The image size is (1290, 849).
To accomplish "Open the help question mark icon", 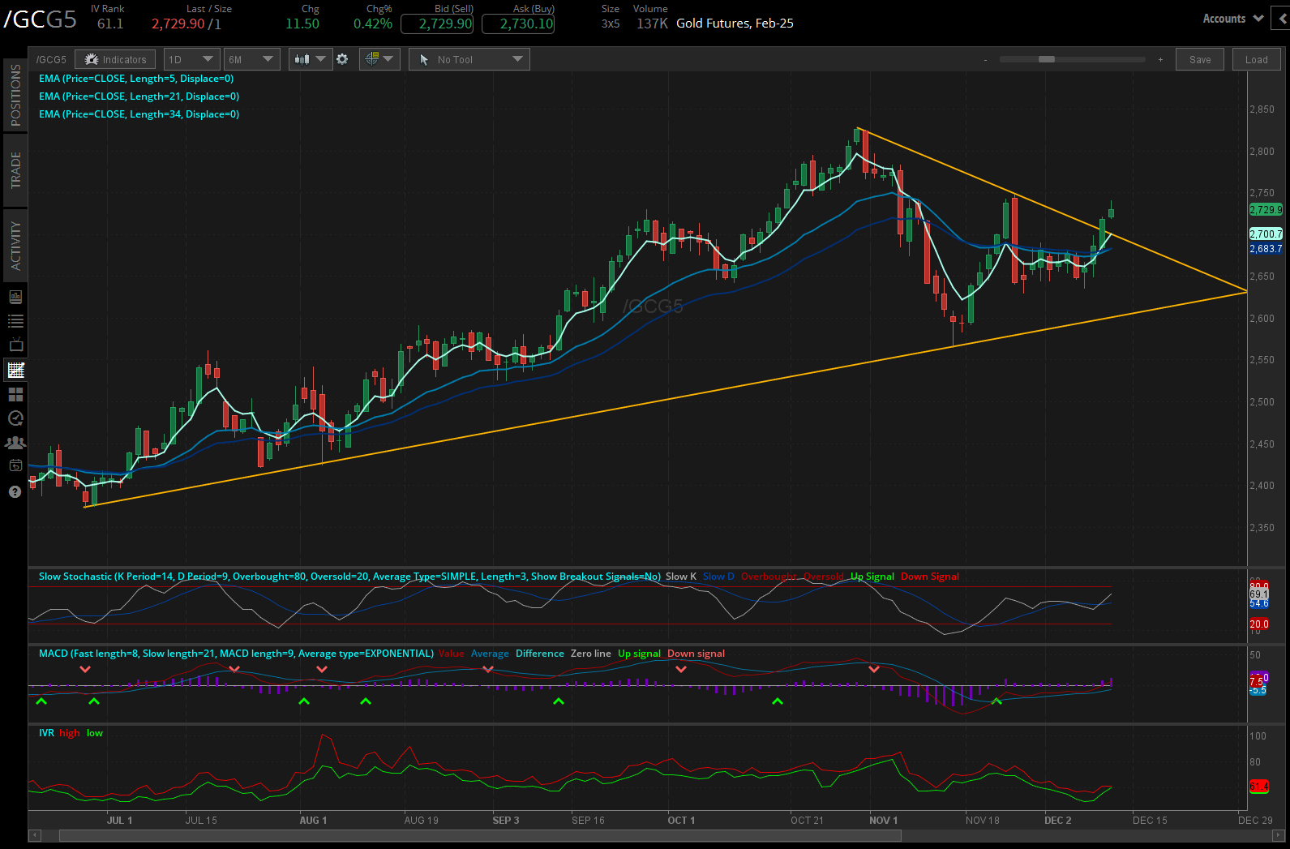I will pyautogui.click(x=15, y=492).
